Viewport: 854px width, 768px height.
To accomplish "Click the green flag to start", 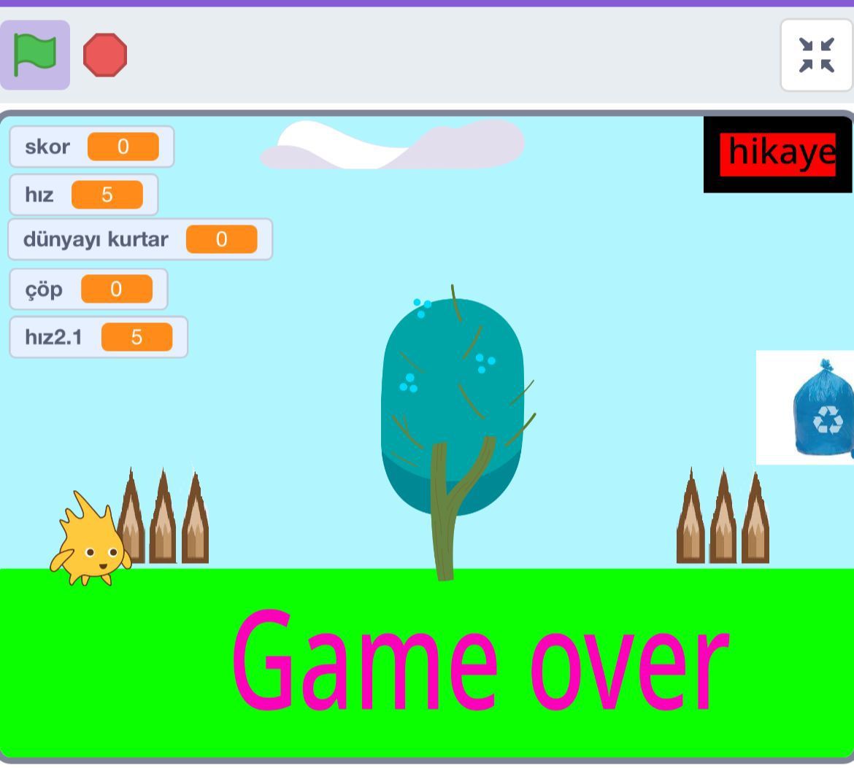I will [x=35, y=55].
